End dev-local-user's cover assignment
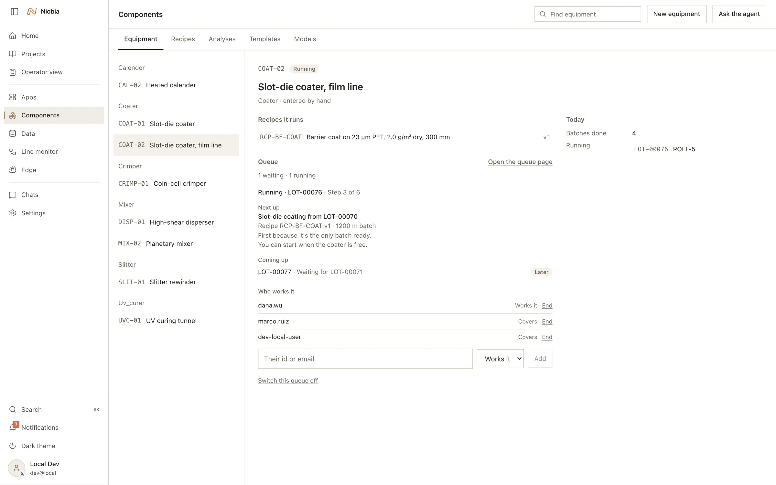Screen dimensions: 776x485 [547, 337]
